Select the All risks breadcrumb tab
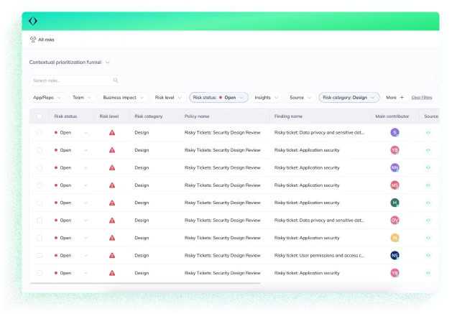452x314 pixels. (42, 40)
